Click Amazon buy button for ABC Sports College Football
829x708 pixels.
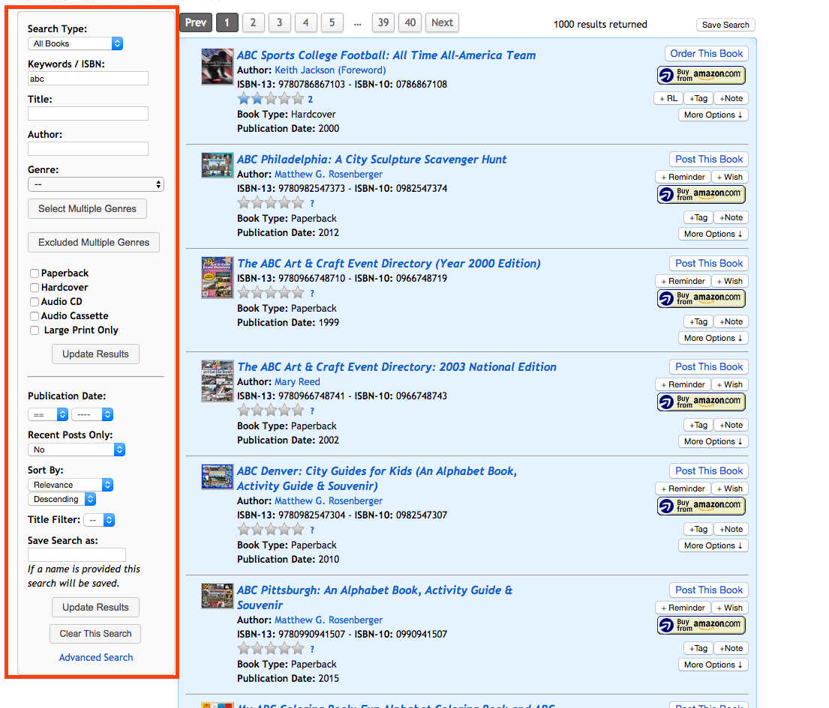pyautogui.click(x=701, y=75)
